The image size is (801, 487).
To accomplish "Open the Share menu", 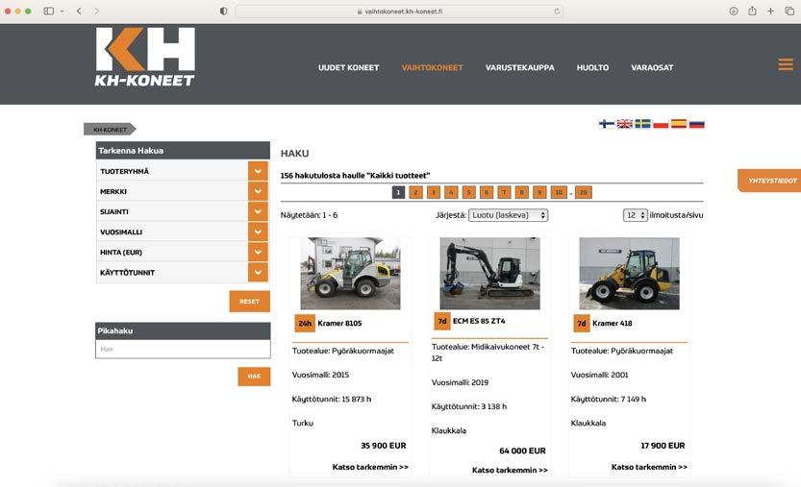I will click(x=752, y=11).
